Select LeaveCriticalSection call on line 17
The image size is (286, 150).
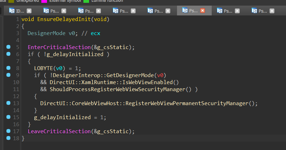coord(59,131)
